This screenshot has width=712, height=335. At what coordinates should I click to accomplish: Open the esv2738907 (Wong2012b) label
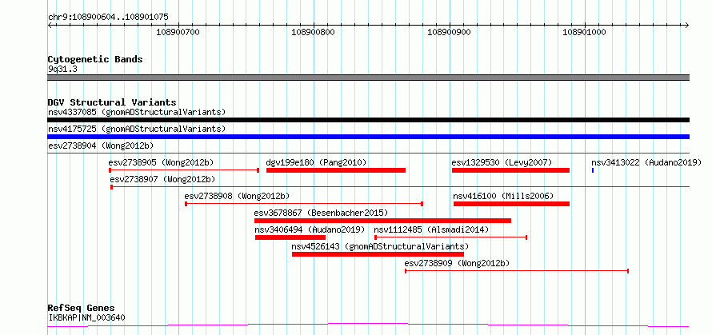pyautogui.click(x=162, y=179)
